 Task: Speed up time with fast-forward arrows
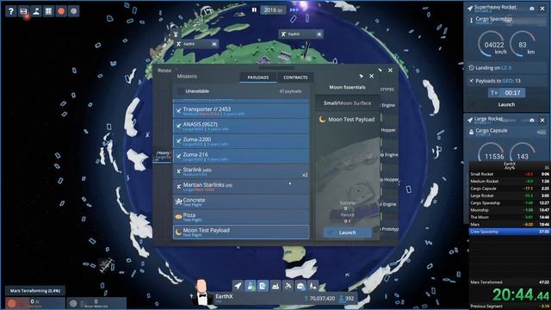(x=294, y=9)
